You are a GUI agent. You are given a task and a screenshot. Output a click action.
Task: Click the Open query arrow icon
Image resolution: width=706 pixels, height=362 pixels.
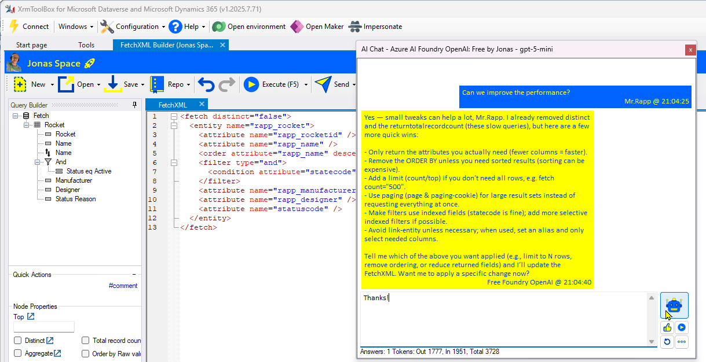click(66, 84)
